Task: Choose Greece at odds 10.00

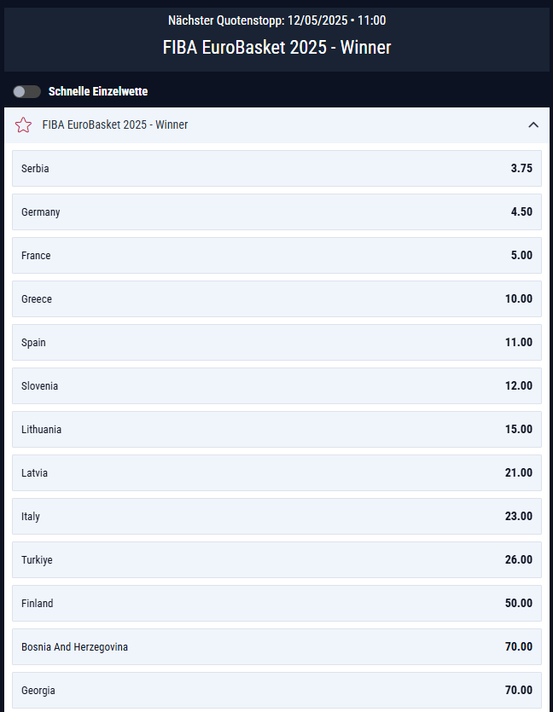Action: click(x=276, y=298)
